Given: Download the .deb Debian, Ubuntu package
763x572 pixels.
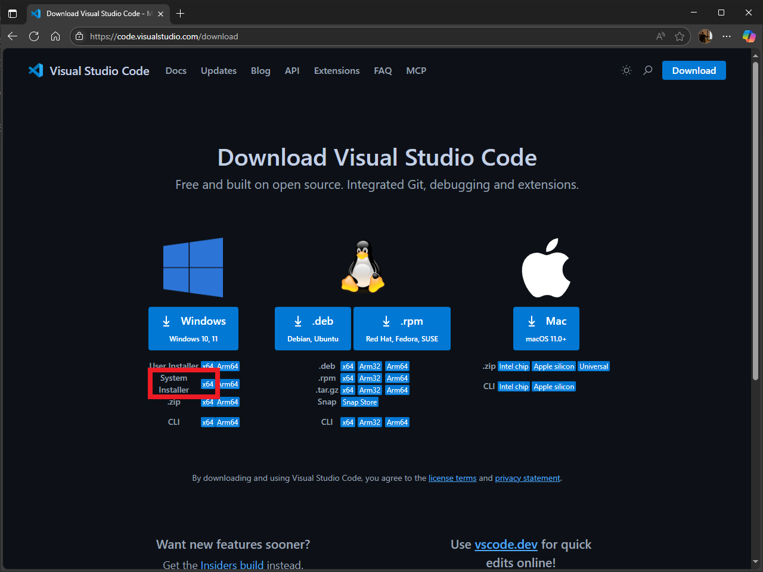Looking at the screenshot, I should (313, 328).
